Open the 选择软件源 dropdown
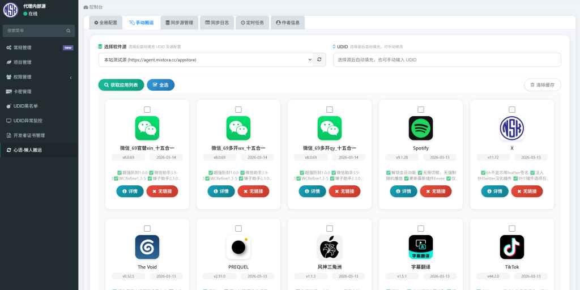Screen dimensions: 580x290 coord(206,59)
